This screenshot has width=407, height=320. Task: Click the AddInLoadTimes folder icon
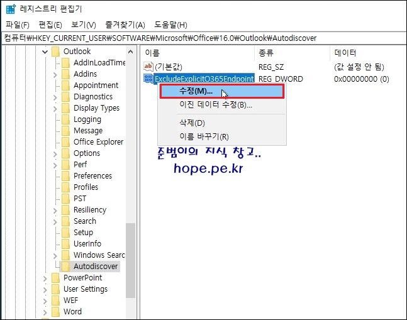click(x=65, y=63)
